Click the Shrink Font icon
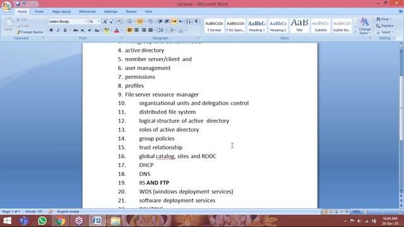This screenshot has height=227, width=404. click(x=112, y=21)
